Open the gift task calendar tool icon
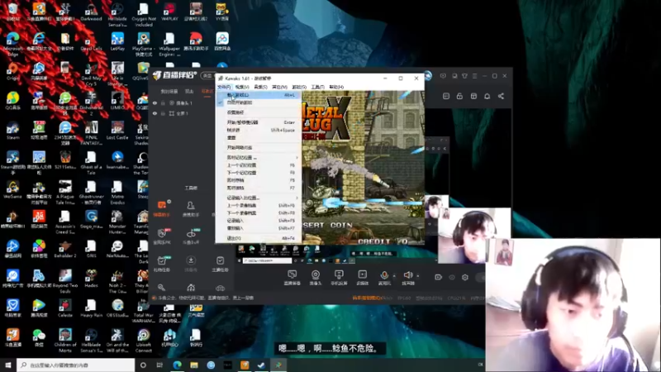 pos(162,260)
